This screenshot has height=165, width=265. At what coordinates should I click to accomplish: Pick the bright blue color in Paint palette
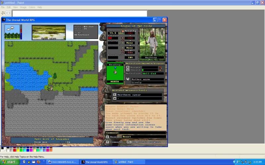coord(28,150)
